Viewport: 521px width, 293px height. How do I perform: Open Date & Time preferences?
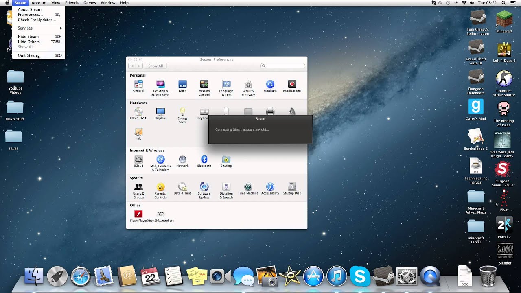(x=182, y=188)
